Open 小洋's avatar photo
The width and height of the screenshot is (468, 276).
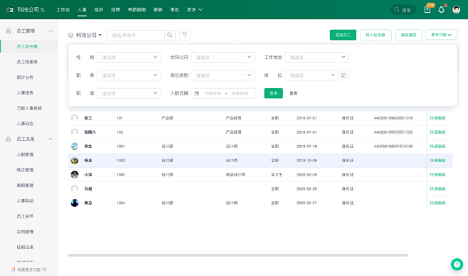point(75,174)
